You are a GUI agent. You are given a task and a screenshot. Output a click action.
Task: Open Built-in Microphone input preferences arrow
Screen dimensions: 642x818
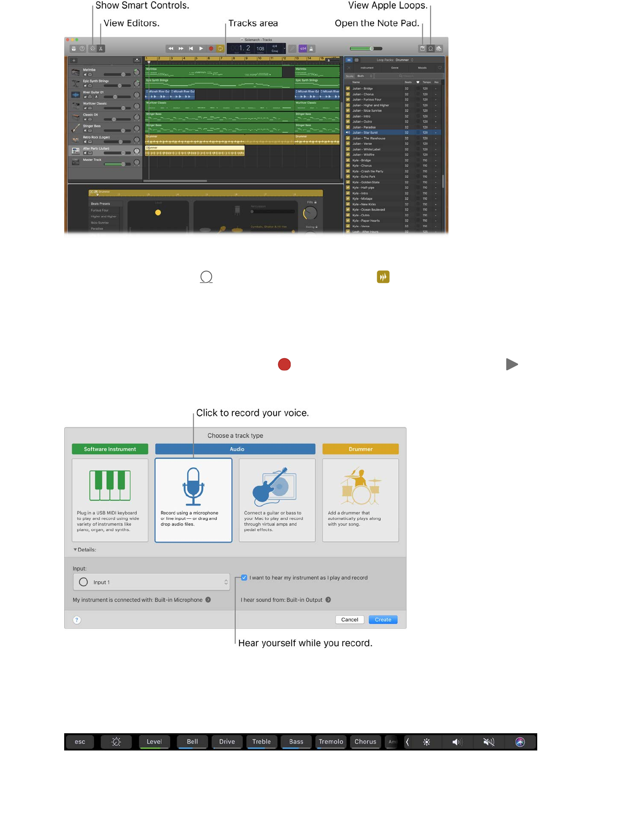point(208,600)
